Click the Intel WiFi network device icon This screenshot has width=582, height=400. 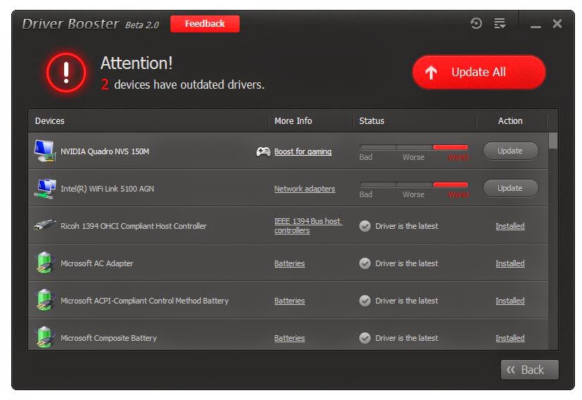pyautogui.click(x=45, y=189)
